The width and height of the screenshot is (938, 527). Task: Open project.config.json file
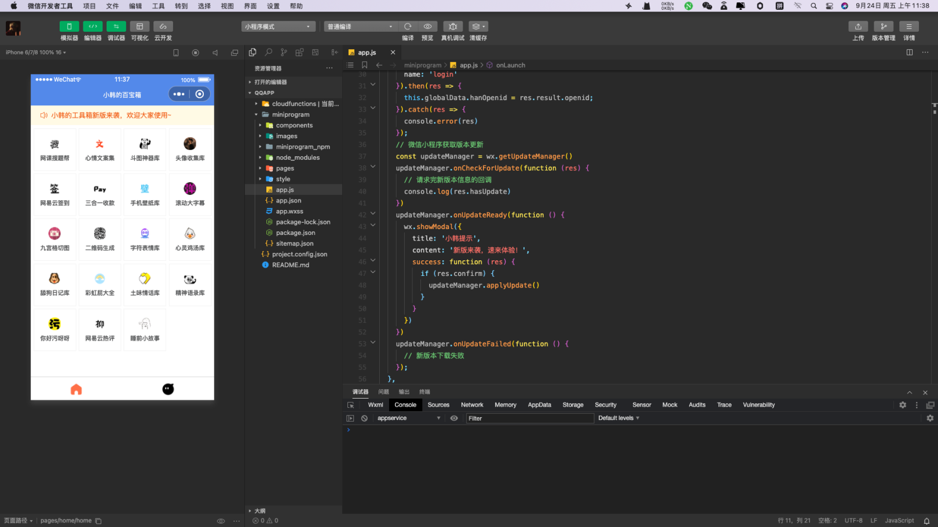(x=294, y=254)
